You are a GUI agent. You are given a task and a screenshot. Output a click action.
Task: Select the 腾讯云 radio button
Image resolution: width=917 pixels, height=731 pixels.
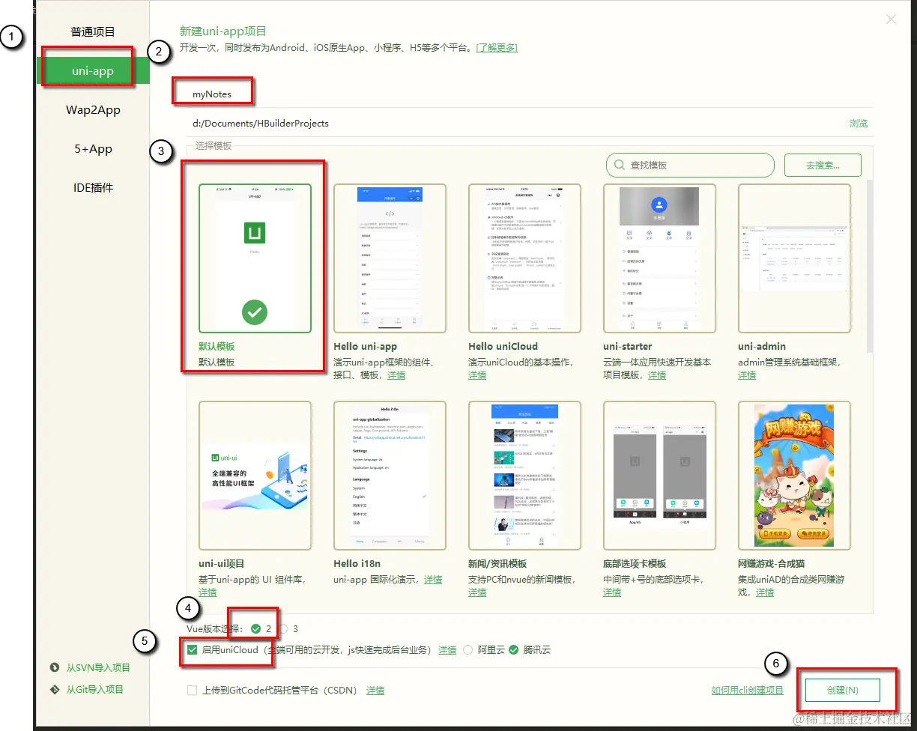click(513, 650)
